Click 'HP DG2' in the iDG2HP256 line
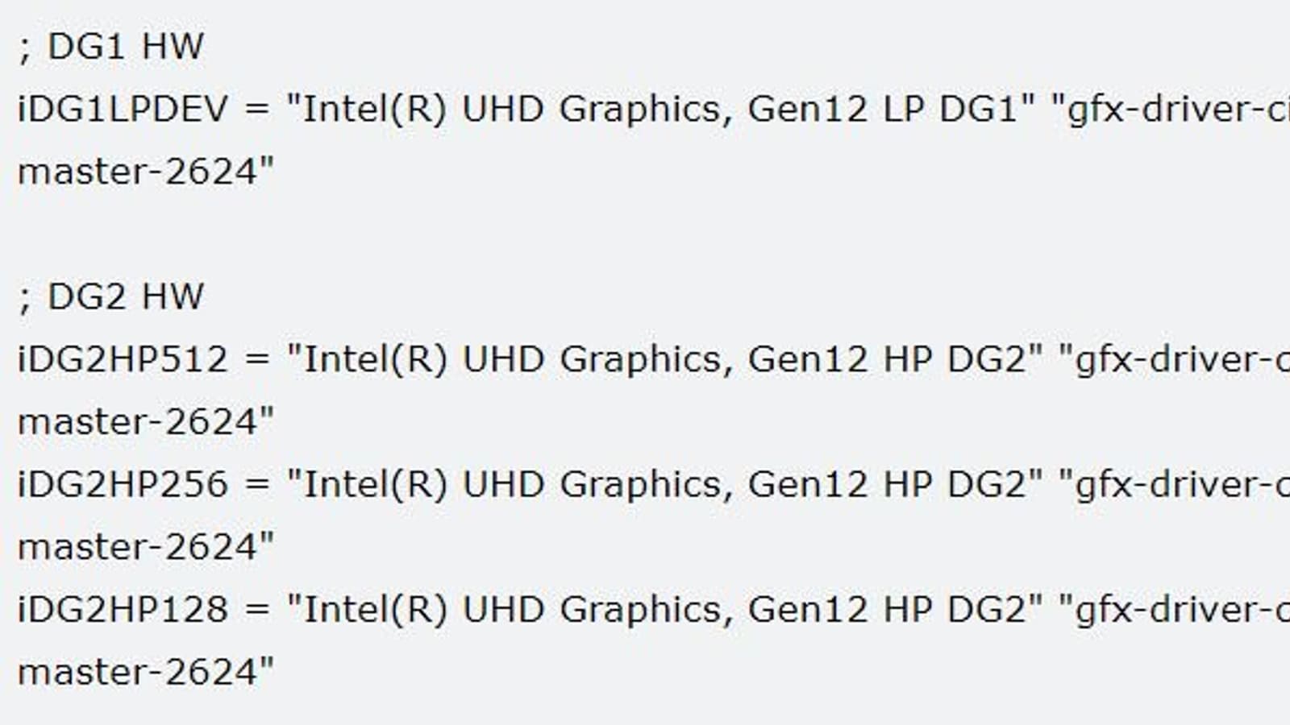This screenshot has width=1290, height=725. point(955,485)
